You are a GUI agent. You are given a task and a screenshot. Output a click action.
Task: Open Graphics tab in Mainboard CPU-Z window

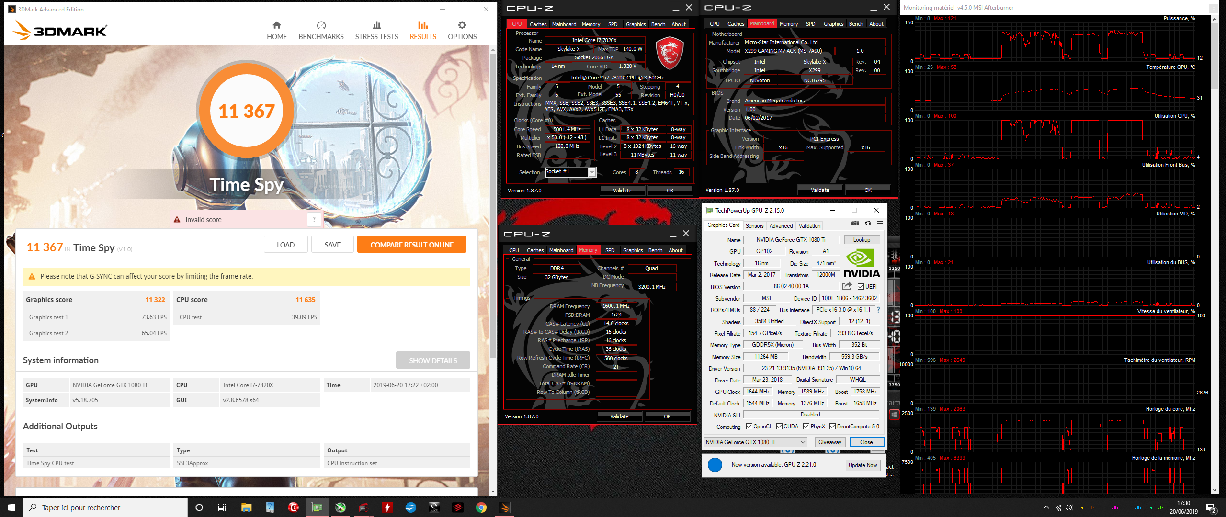833,24
